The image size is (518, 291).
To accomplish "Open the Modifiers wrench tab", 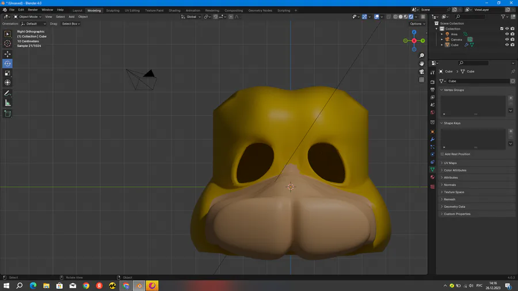I will click(x=432, y=139).
